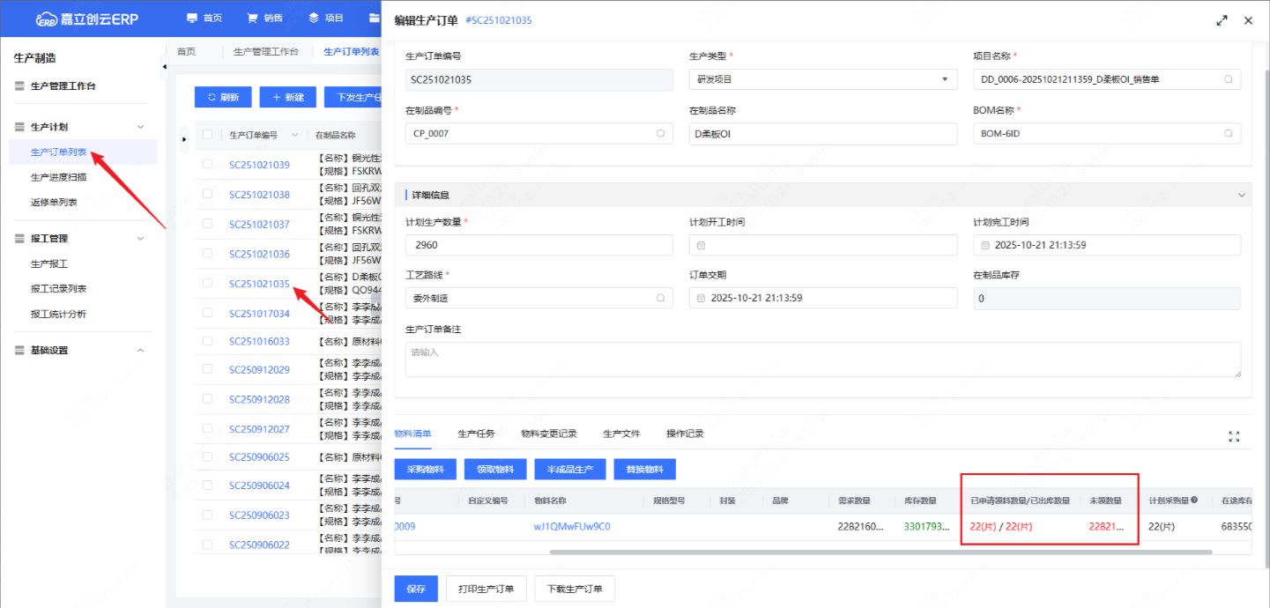This screenshot has height=608, width=1270.
Task: Click the 领取物料 button
Action: click(x=495, y=469)
